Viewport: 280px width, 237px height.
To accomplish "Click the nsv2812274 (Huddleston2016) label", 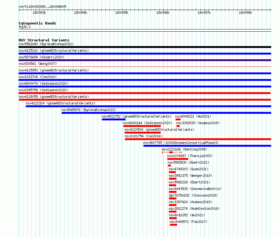I will tap(194, 208).
